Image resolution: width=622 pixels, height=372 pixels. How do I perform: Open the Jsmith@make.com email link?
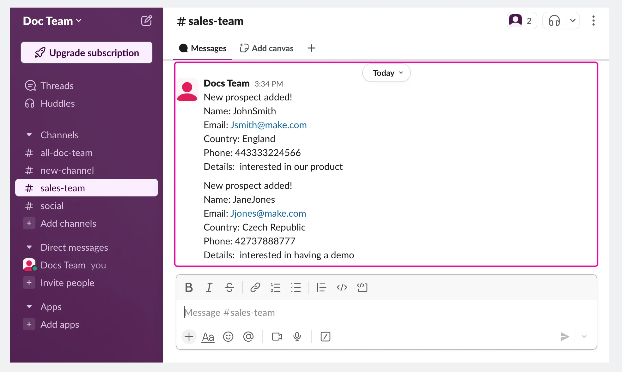pos(268,125)
